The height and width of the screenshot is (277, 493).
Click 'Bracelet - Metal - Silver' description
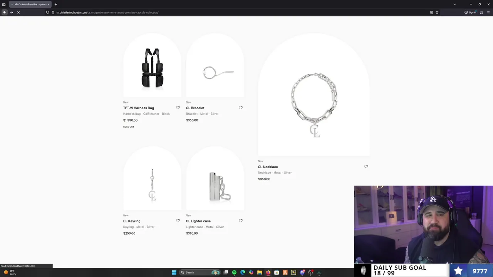(202, 114)
